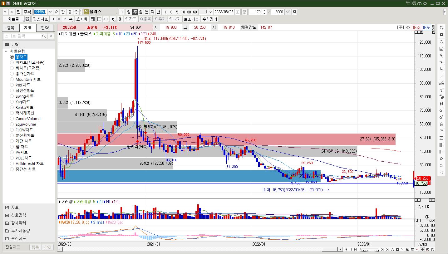The width and height of the screenshot is (448, 254).
Task: Select the CandleVolume radio option
Action: click(12, 119)
